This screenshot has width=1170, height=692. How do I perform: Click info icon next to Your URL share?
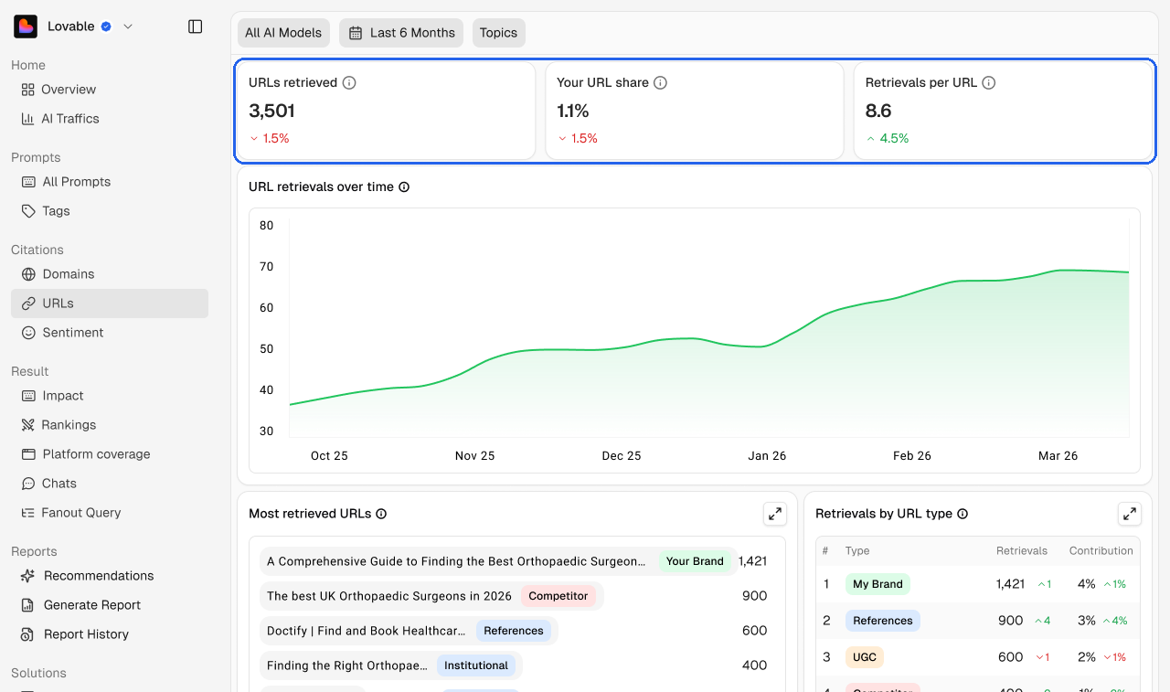[x=660, y=82]
